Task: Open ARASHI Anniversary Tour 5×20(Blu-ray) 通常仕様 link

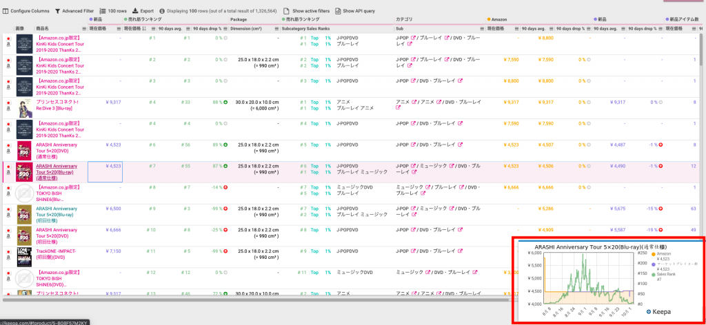Action: [57, 170]
